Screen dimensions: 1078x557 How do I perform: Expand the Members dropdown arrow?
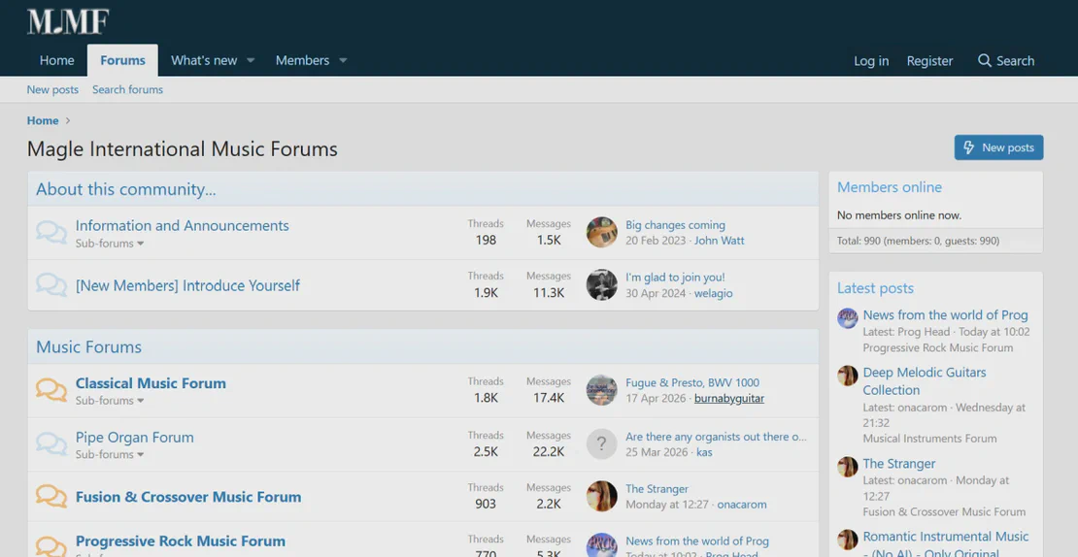point(343,60)
